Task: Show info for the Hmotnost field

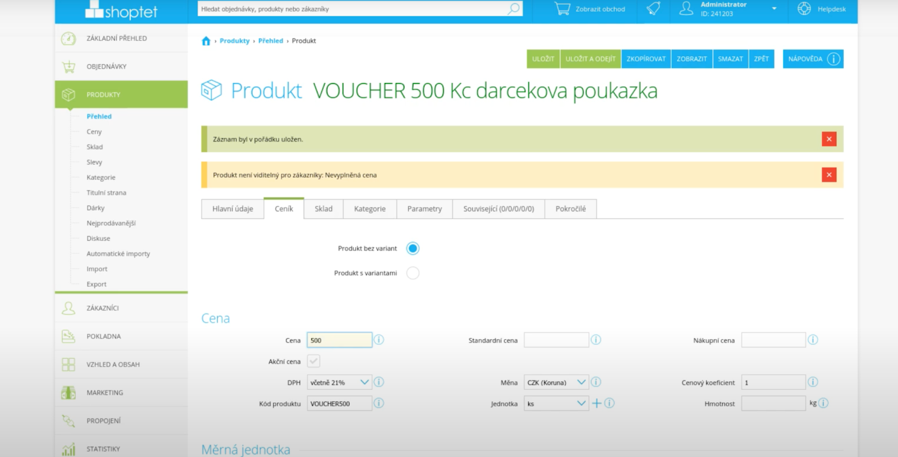Action: pos(823,403)
